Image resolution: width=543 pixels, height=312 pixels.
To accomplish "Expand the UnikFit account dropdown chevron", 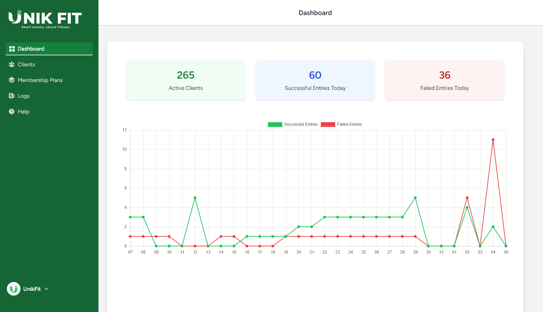I will pos(47,289).
